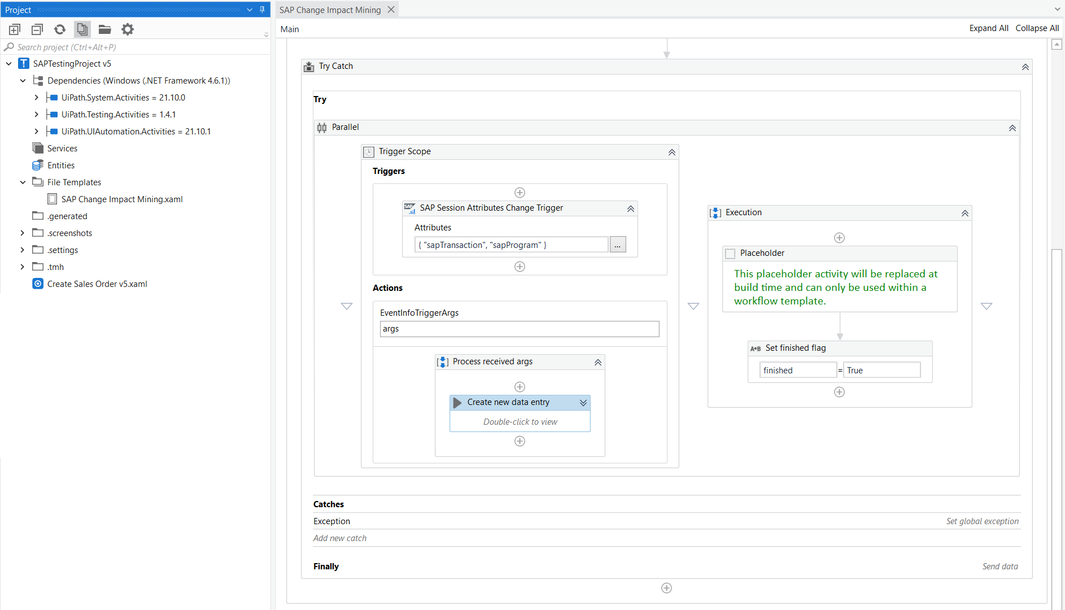
Task: Open project folder in file explorer icon
Action: 105,29
